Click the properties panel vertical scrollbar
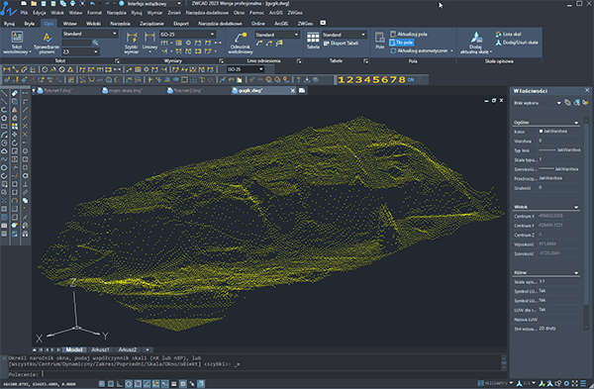Viewport: 594px width, 389px height. [x=586, y=224]
